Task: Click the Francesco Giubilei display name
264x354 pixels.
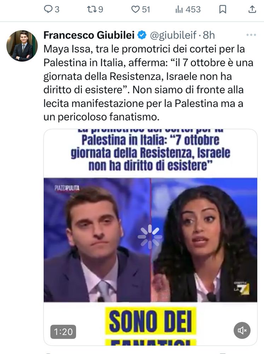Action: 89,35
